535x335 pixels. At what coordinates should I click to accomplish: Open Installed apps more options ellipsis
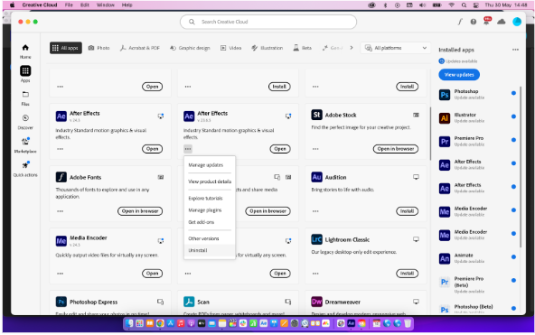click(515, 50)
